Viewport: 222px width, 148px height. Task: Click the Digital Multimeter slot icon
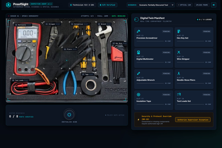(x=139, y=52)
